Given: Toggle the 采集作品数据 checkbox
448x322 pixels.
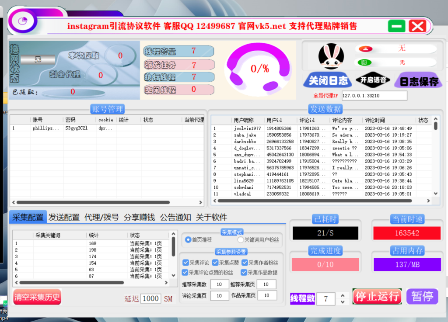Looking at the screenshot, I should pos(243,272).
